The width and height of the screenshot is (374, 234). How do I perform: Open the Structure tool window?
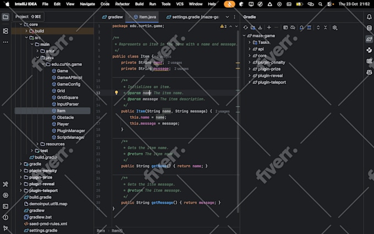[x=5, y=31]
